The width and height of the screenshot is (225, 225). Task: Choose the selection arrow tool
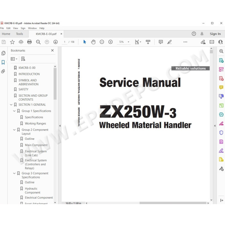(x=85, y=42)
